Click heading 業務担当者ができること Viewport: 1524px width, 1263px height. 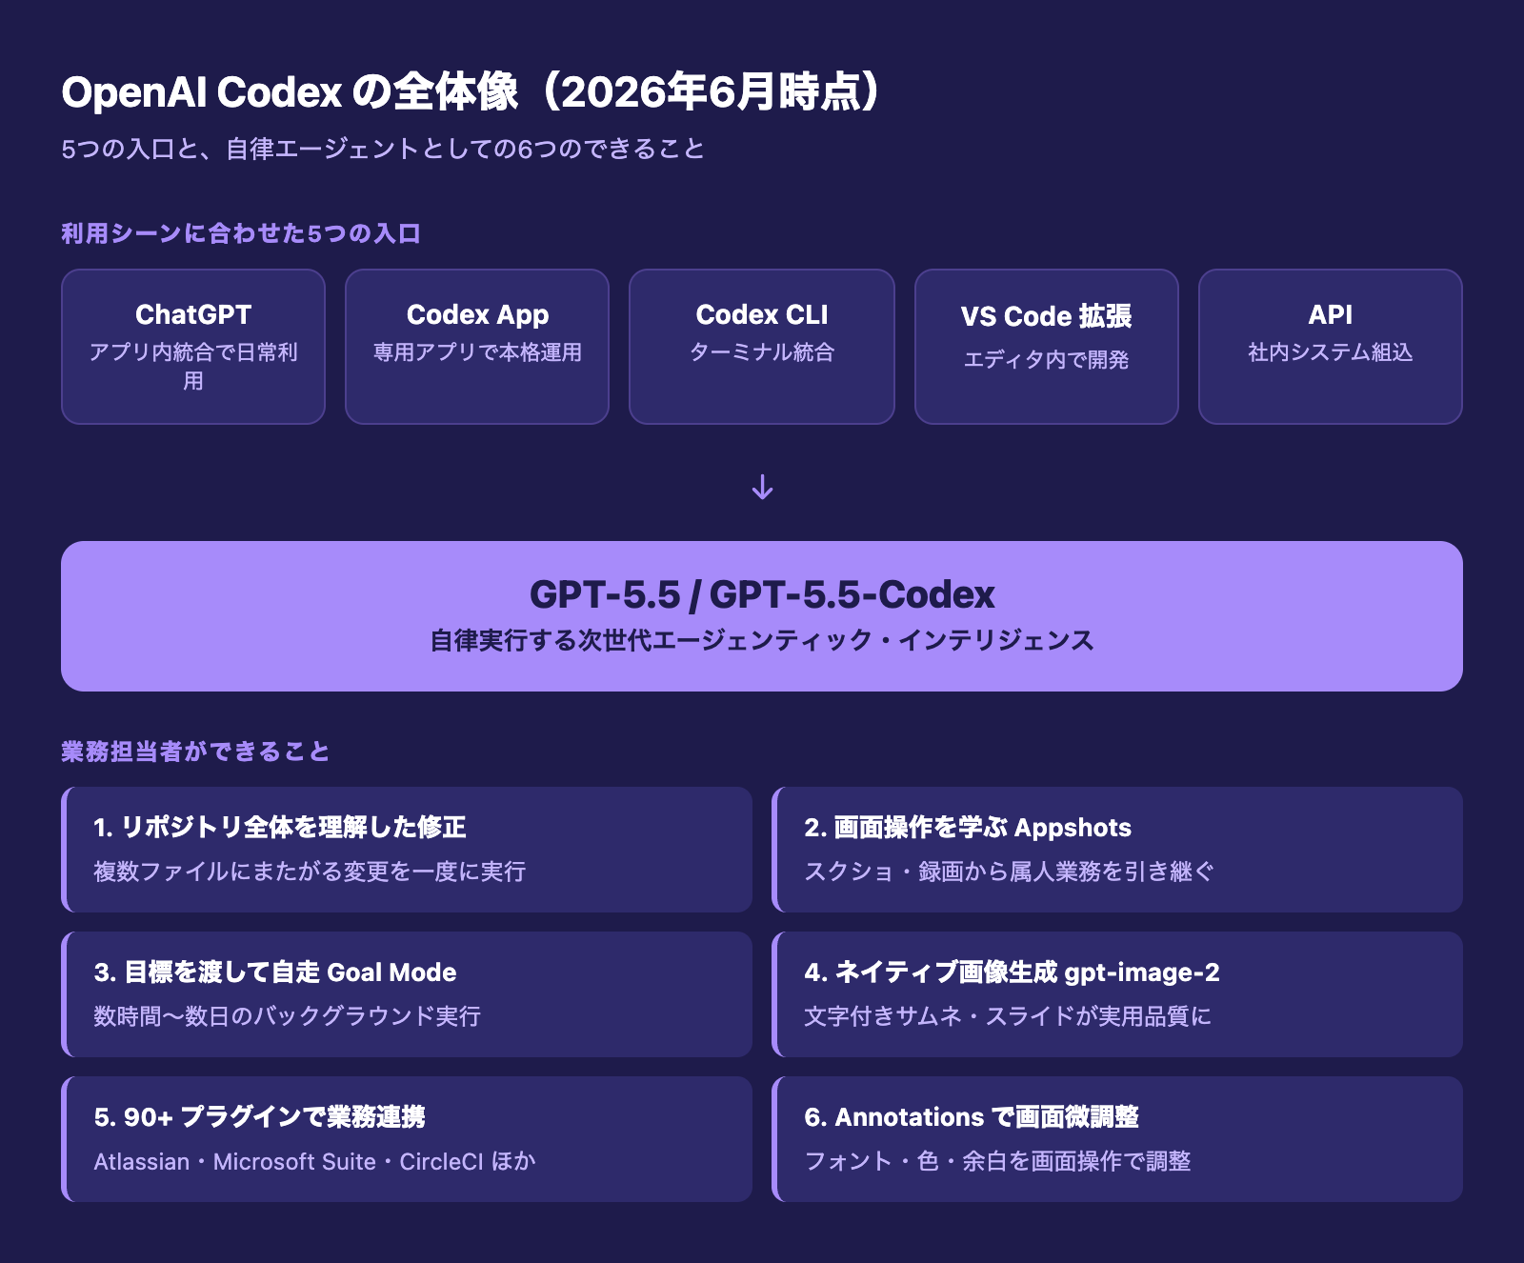[x=195, y=752]
